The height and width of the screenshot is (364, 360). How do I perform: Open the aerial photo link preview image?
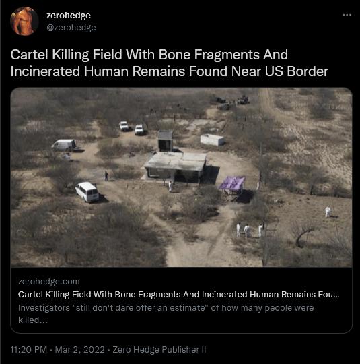tap(181, 177)
